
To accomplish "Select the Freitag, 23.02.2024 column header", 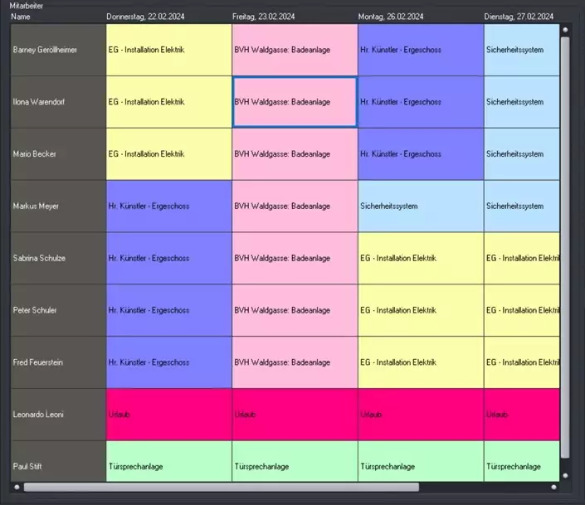I will tap(263, 17).
